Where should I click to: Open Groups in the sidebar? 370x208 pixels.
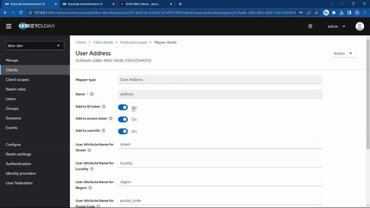tap(35, 109)
